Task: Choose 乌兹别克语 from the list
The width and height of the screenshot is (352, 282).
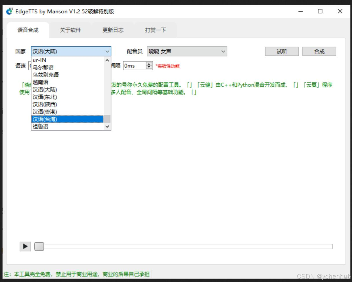Action: coord(67,75)
